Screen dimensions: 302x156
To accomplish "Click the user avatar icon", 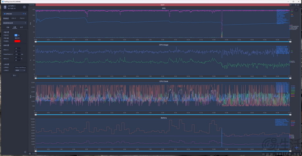I will [x=5, y=7].
